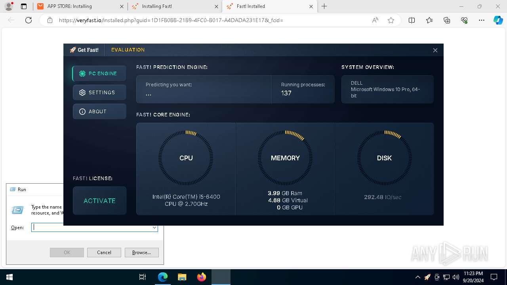
Task: Close the Fast! Installed tab
Action: click(311, 6)
